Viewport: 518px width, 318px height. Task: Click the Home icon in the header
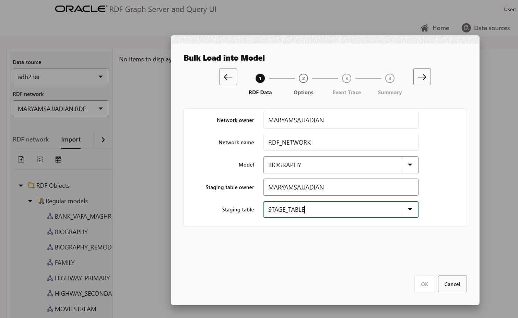pyautogui.click(x=425, y=28)
